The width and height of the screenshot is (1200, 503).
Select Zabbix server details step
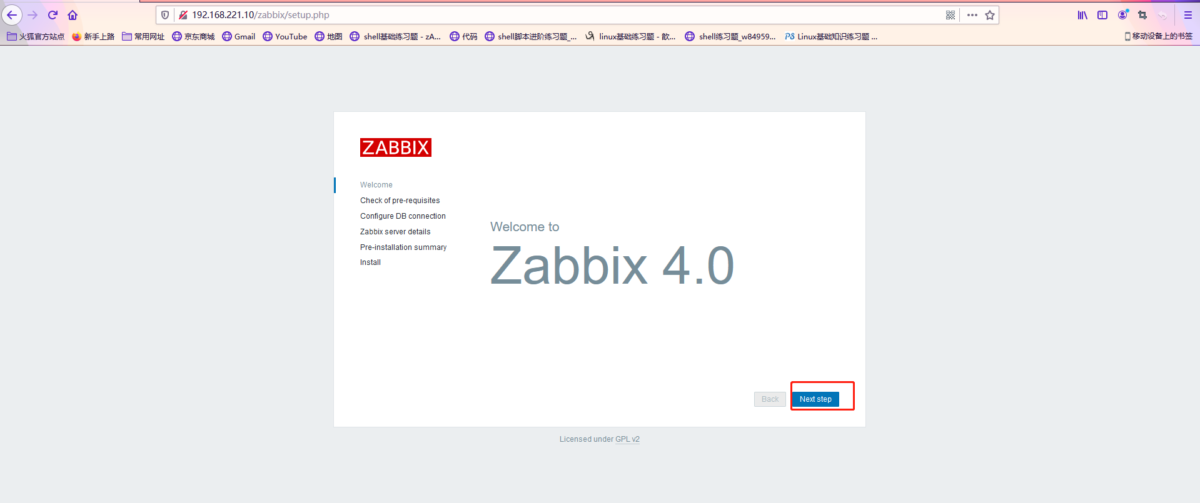click(x=395, y=232)
